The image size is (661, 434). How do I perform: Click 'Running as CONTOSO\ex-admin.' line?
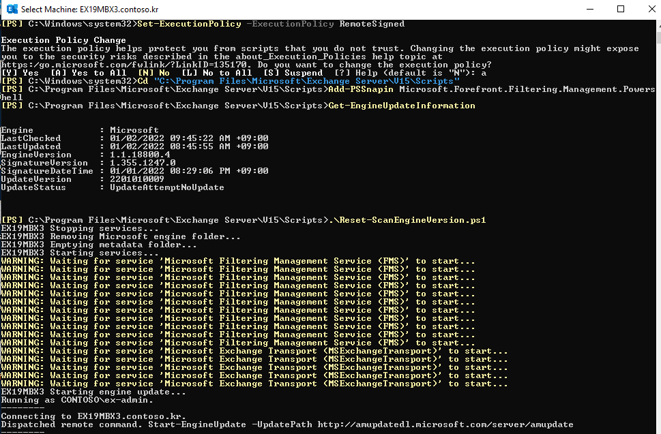[76, 400]
